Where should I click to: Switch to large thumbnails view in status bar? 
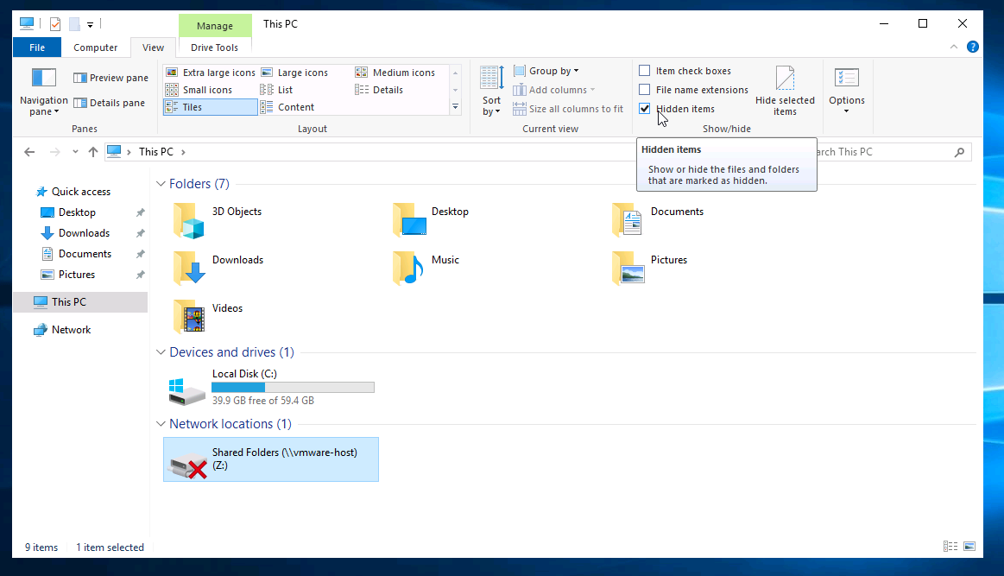969,547
